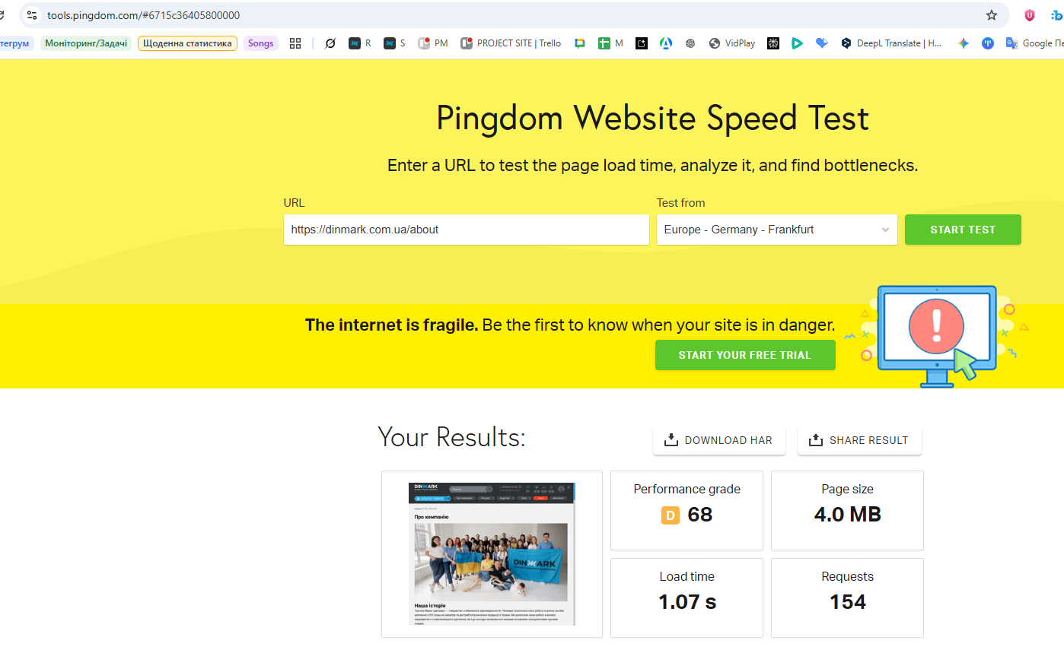This screenshot has width=1064, height=653.
Task: Open the Songs bookmark folder
Action: [260, 43]
